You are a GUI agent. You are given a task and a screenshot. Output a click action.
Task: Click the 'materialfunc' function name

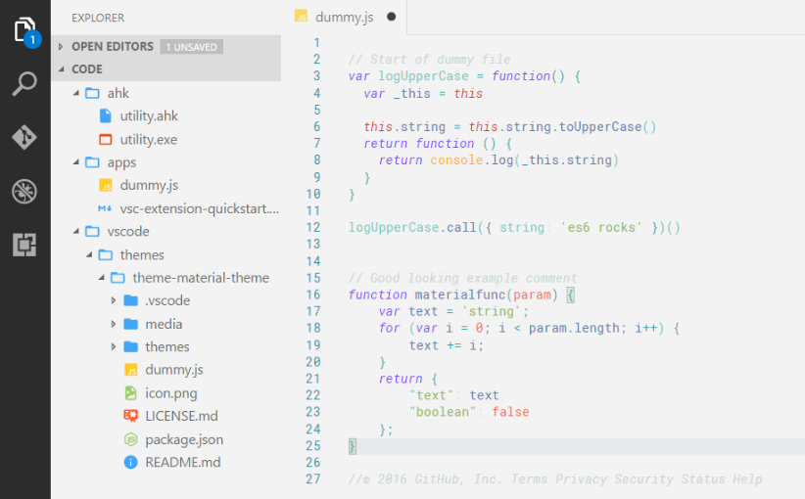pos(460,295)
